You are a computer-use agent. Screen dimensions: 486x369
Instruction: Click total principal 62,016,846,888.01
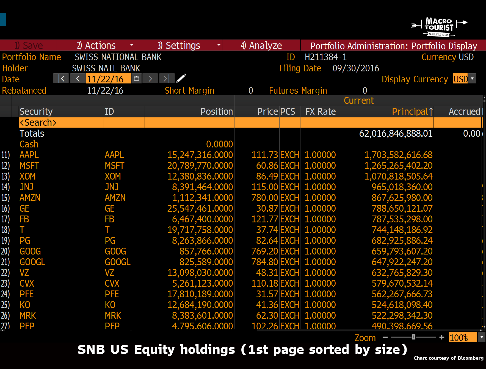396,133
